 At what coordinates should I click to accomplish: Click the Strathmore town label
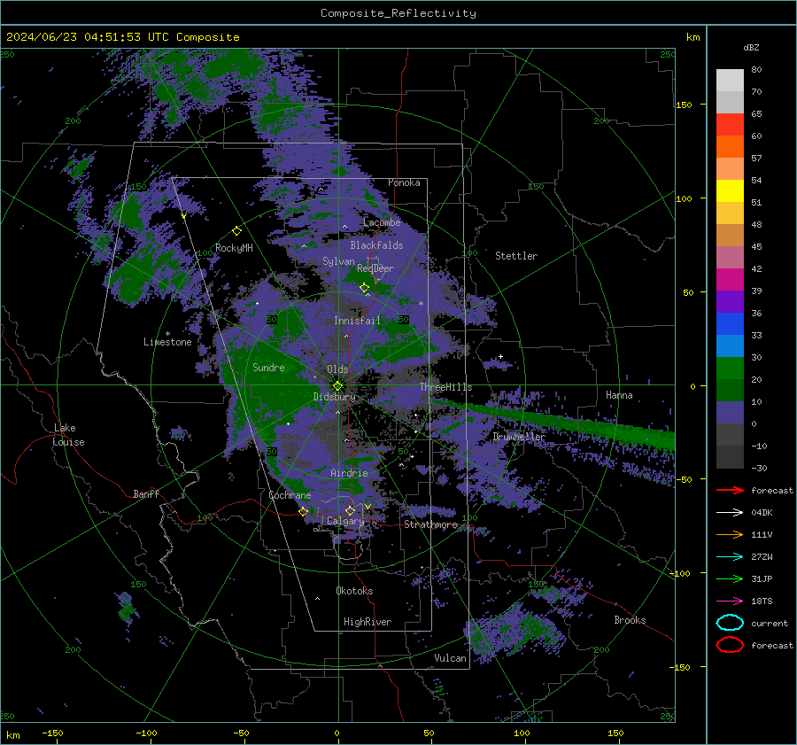pos(430,524)
